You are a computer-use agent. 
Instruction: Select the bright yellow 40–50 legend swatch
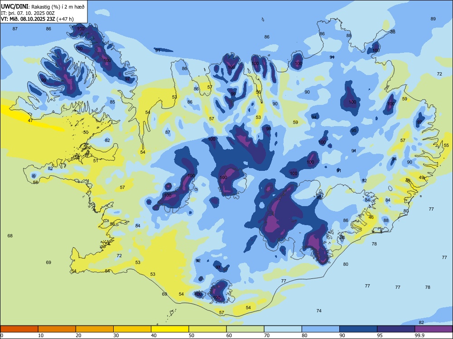coord(170,329)
